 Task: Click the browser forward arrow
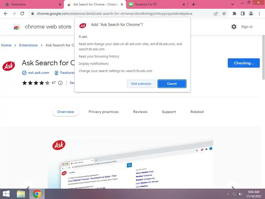(x=14, y=13)
